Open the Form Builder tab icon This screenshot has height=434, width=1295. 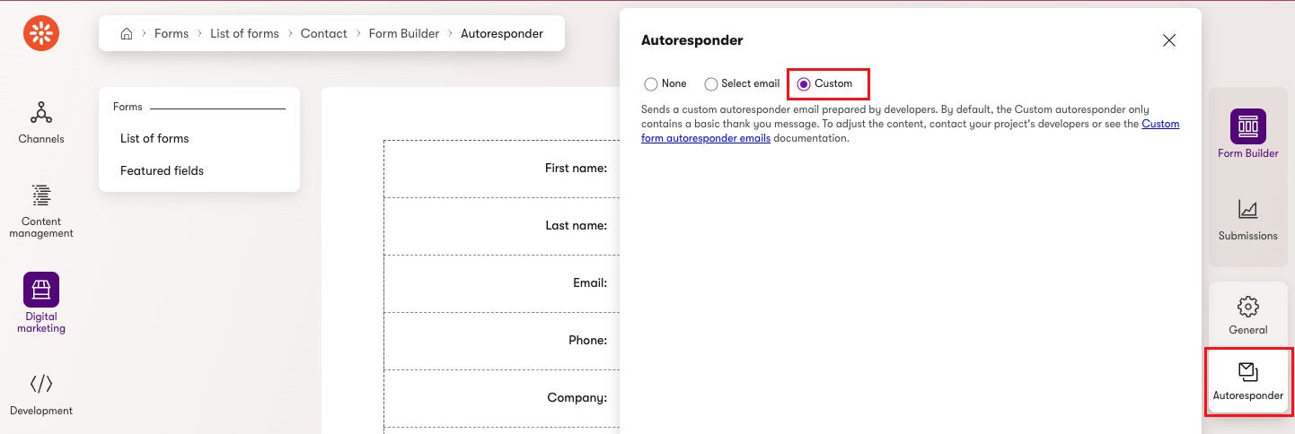coord(1247,126)
